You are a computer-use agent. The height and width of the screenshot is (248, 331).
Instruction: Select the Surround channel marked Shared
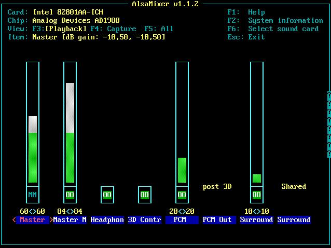294,219
